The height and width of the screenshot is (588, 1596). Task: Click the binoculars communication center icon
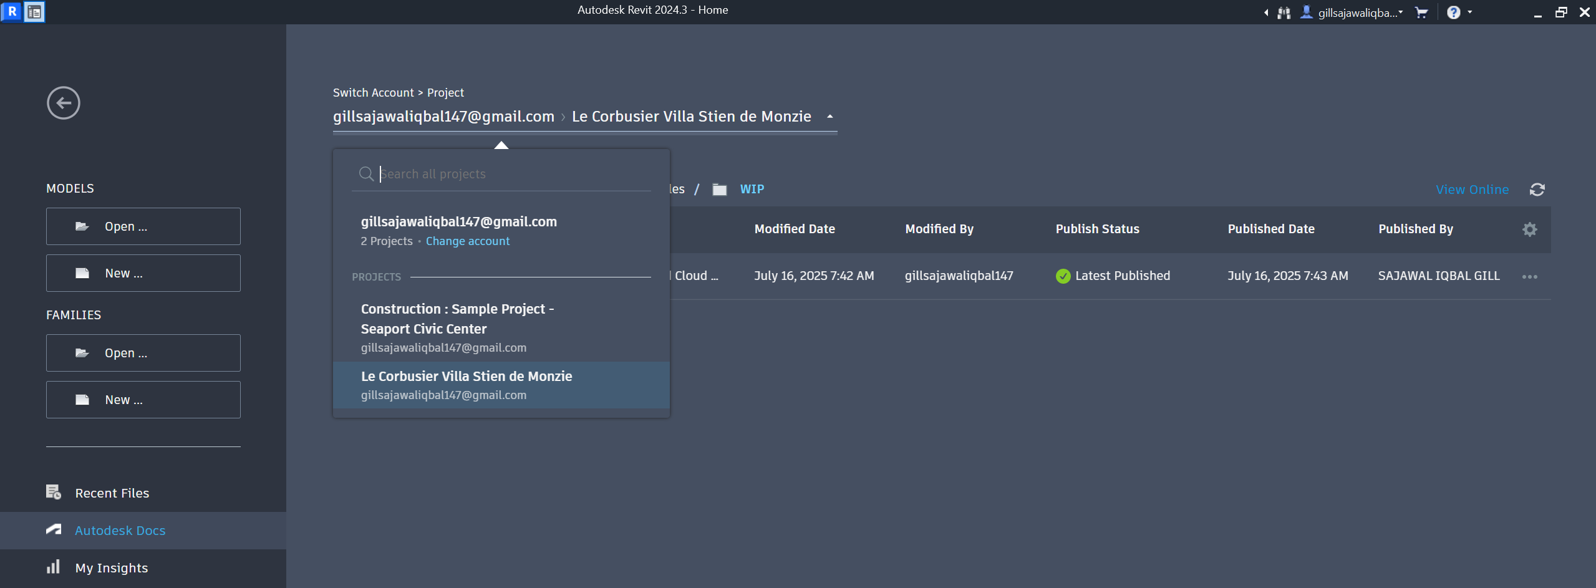tap(1284, 12)
